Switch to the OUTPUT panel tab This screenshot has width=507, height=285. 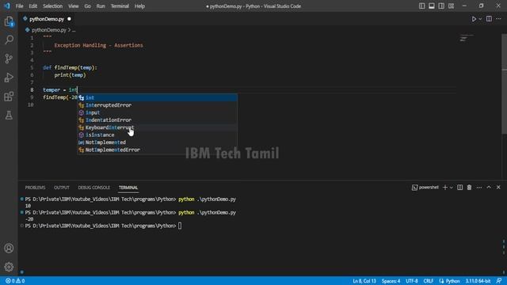click(62, 188)
